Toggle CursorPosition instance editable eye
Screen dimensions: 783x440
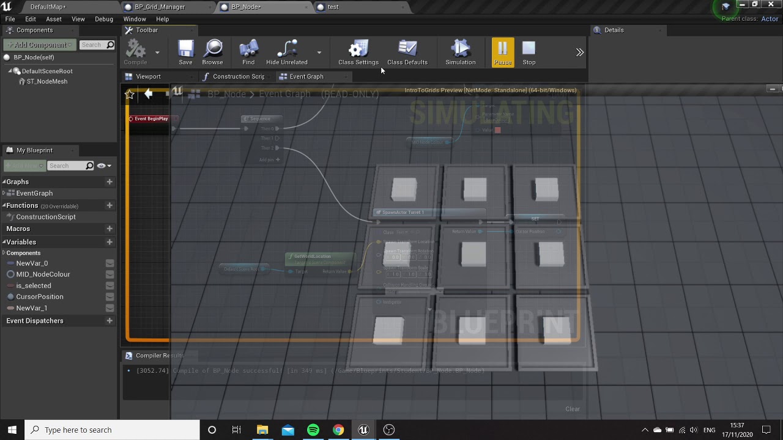pyautogui.click(x=109, y=296)
